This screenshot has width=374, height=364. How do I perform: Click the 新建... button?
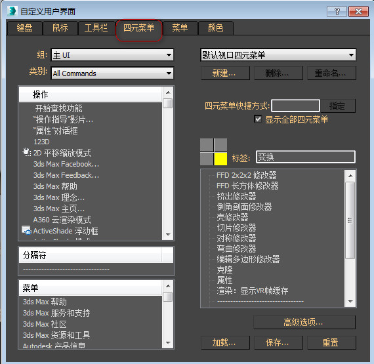225,73
